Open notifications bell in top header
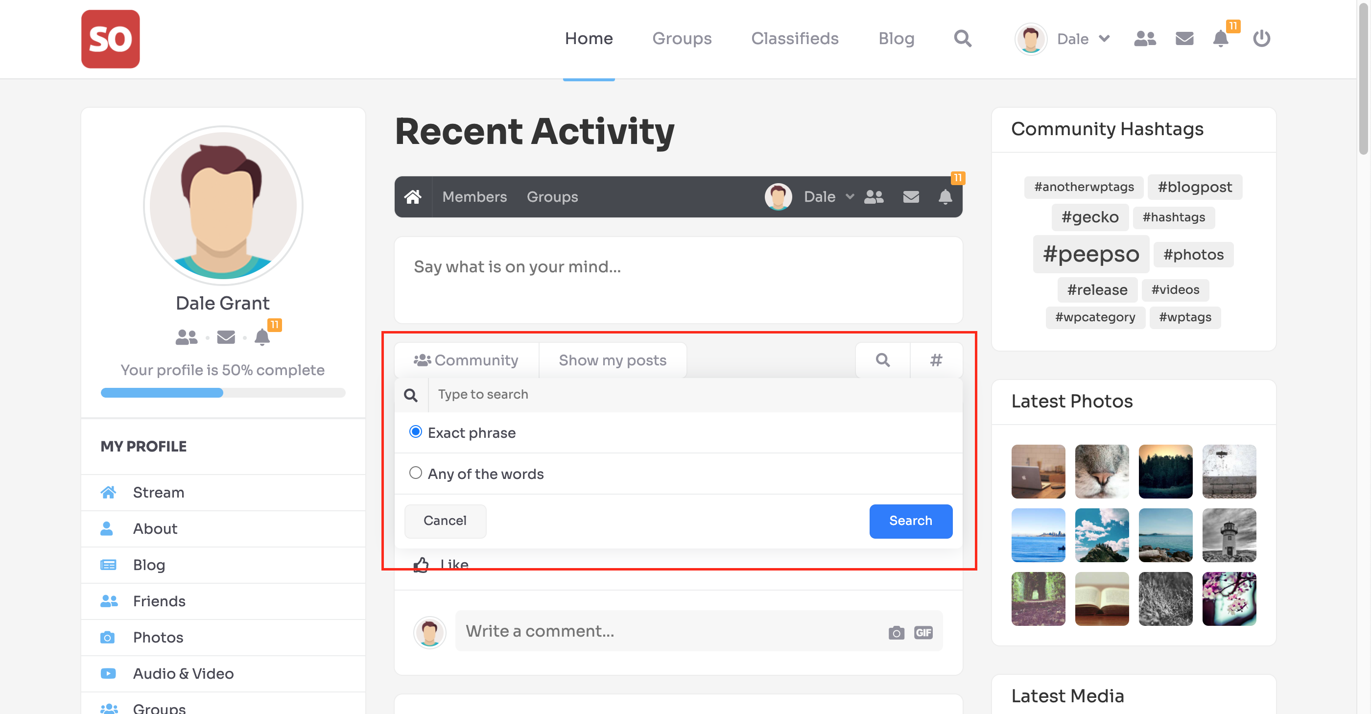The height and width of the screenshot is (714, 1371). click(x=1220, y=38)
